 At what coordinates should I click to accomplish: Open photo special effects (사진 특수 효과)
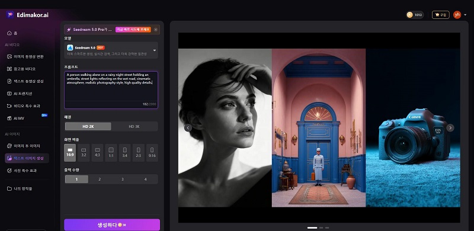point(22,171)
